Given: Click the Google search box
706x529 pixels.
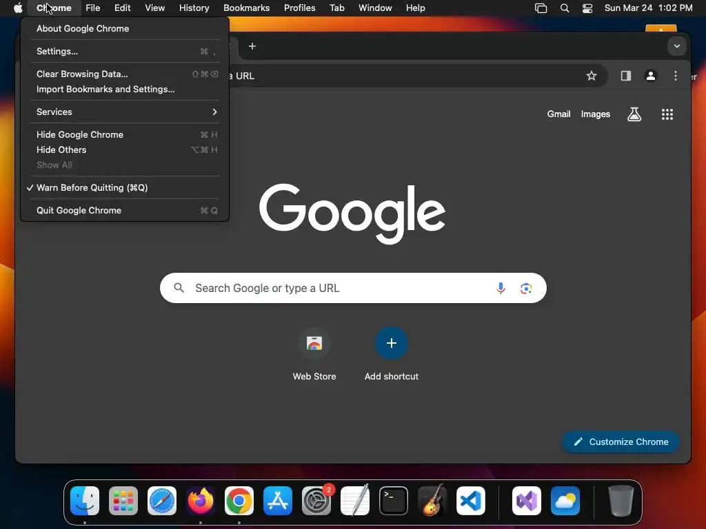Looking at the screenshot, I should point(353,288).
